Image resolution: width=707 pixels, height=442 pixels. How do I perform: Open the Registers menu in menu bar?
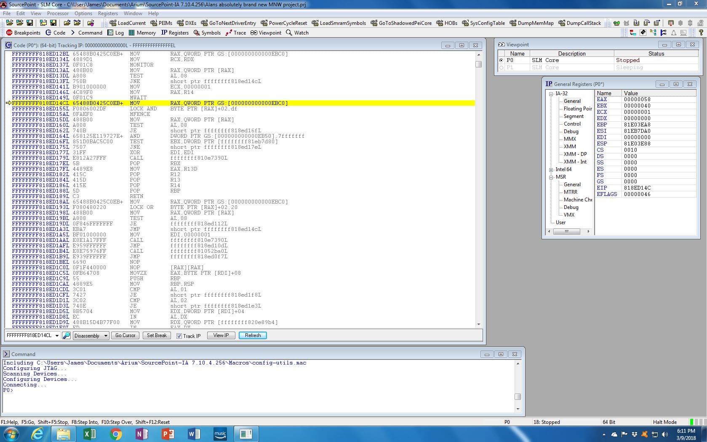(108, 13)
